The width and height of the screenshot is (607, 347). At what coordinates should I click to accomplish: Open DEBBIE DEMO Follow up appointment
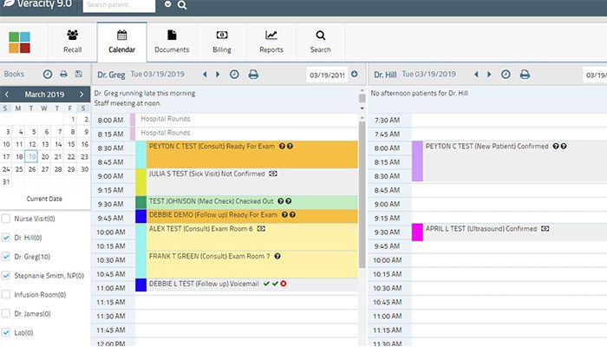coord(252,216)
